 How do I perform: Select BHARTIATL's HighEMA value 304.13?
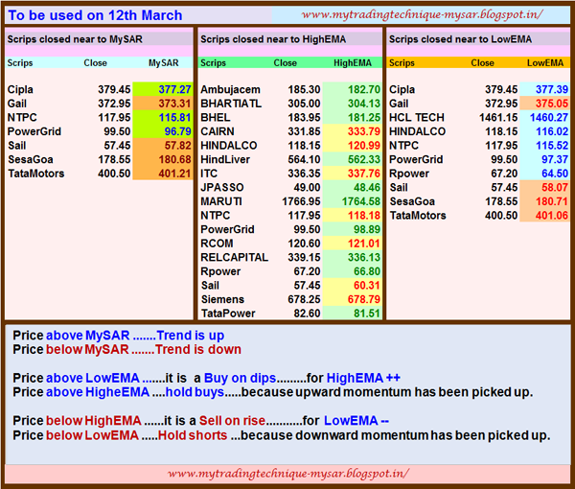coord(364,104)
